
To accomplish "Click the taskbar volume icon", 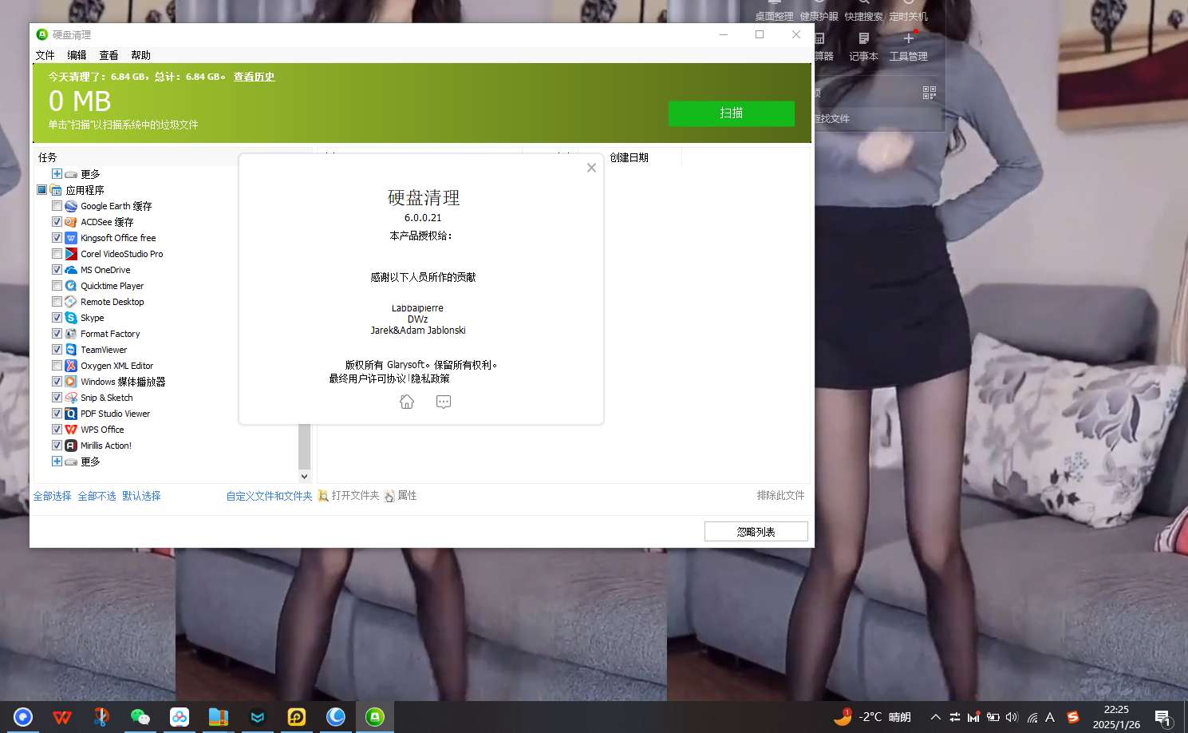I will pos(1012,717).
